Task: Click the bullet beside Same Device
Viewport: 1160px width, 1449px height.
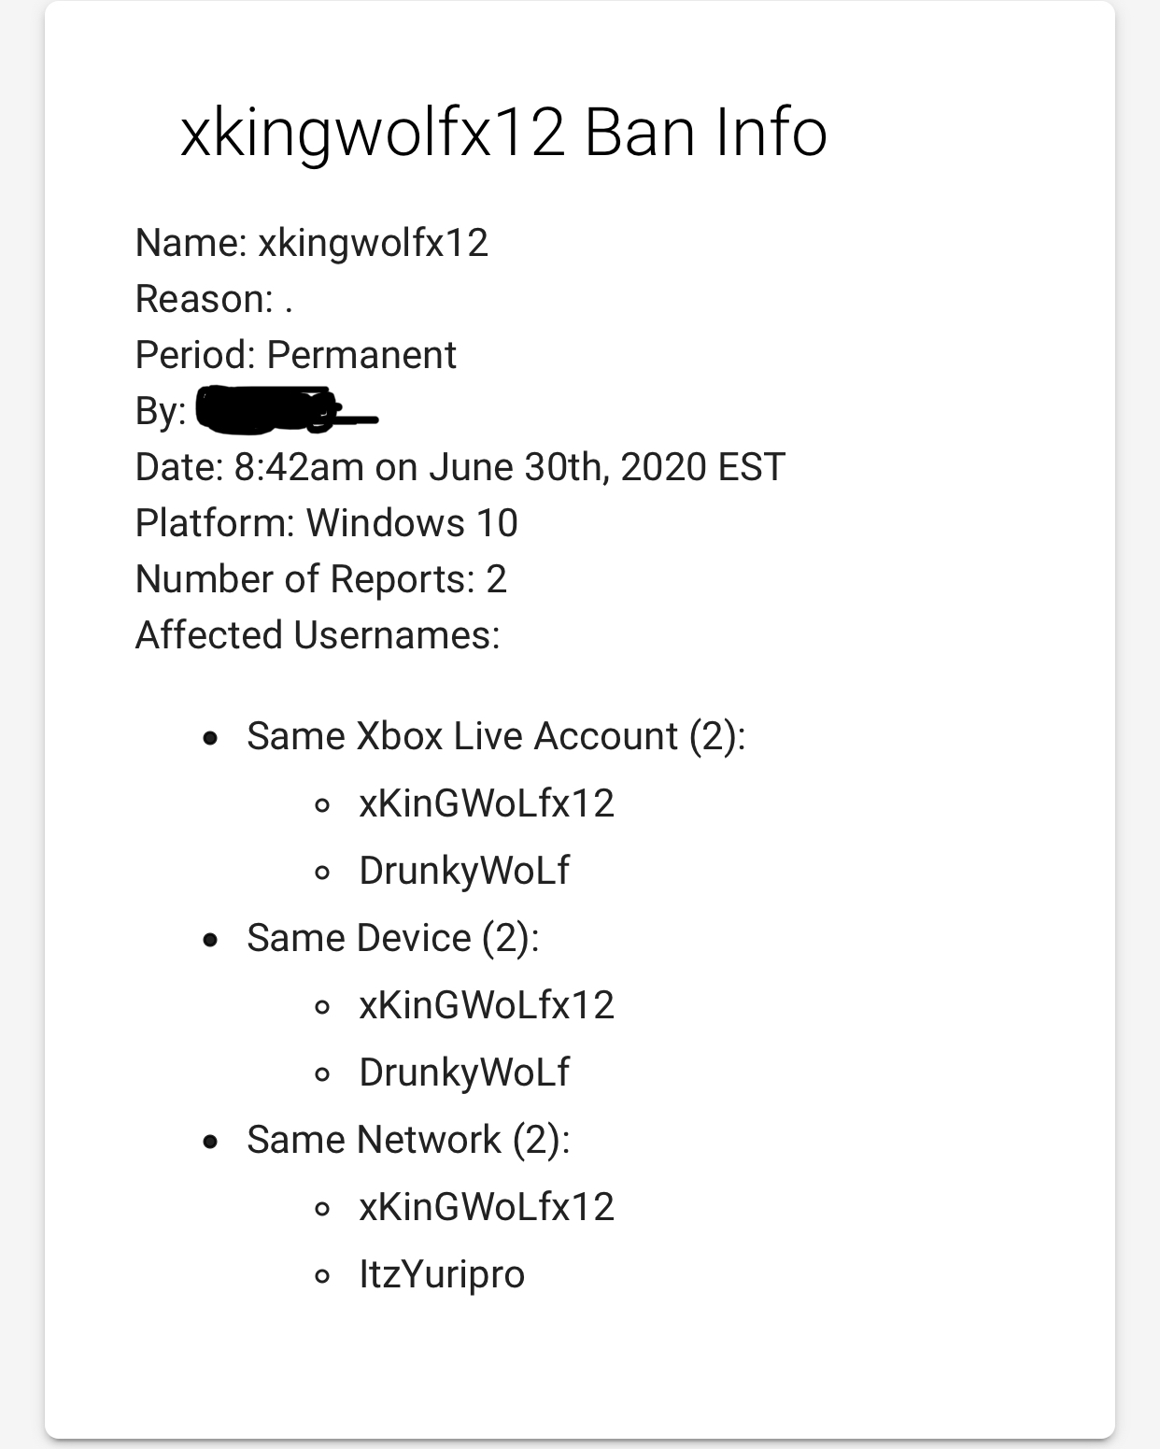Action: click(x=211, y=940)
